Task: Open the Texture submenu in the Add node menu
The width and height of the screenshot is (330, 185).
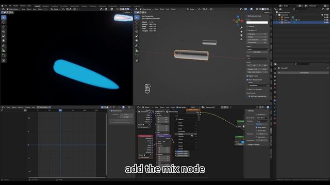Action: coord(186,137)
